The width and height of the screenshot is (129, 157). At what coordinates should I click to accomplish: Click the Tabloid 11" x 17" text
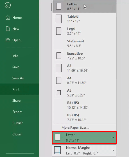point(73,19)
